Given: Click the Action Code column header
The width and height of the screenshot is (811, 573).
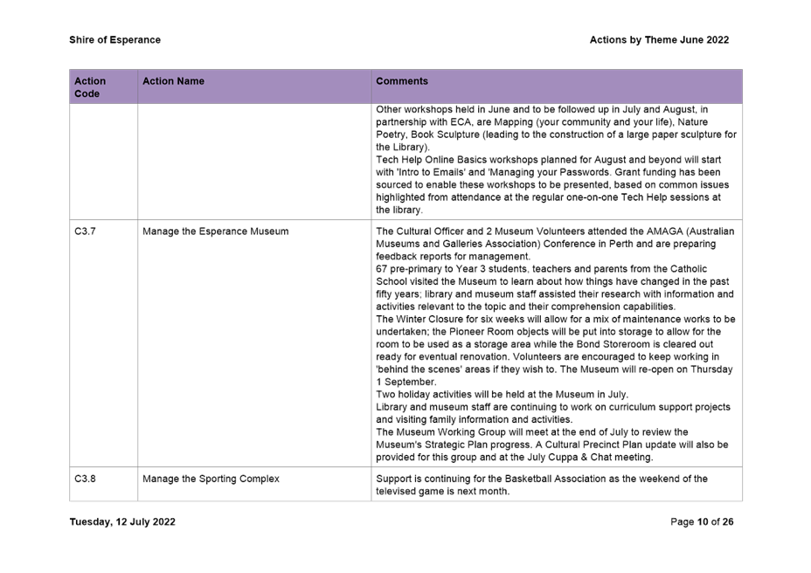Looking at the screenshot, I should click(x=91, y=86).
